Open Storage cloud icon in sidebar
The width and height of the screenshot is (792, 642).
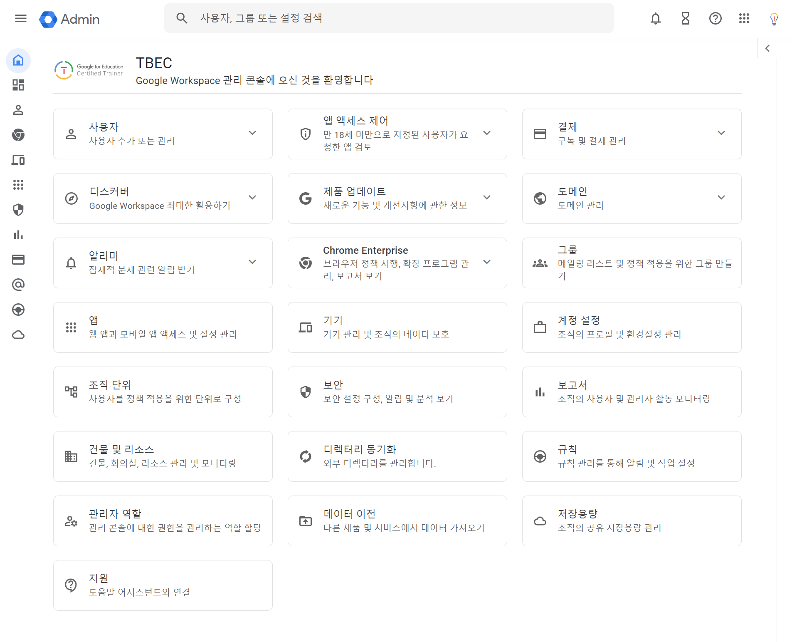pyautogui.click(x=18, y=335)
